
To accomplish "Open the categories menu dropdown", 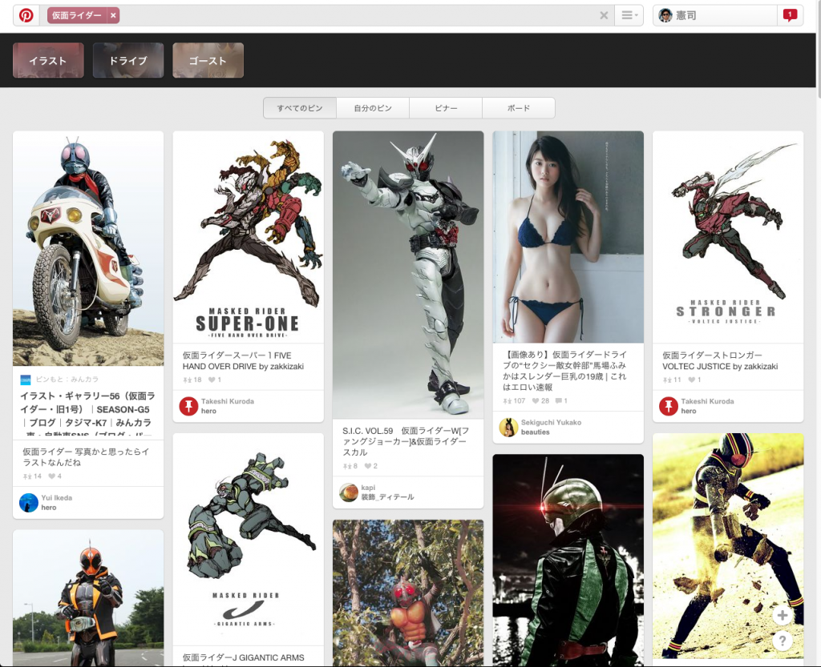I will (629, 15).
